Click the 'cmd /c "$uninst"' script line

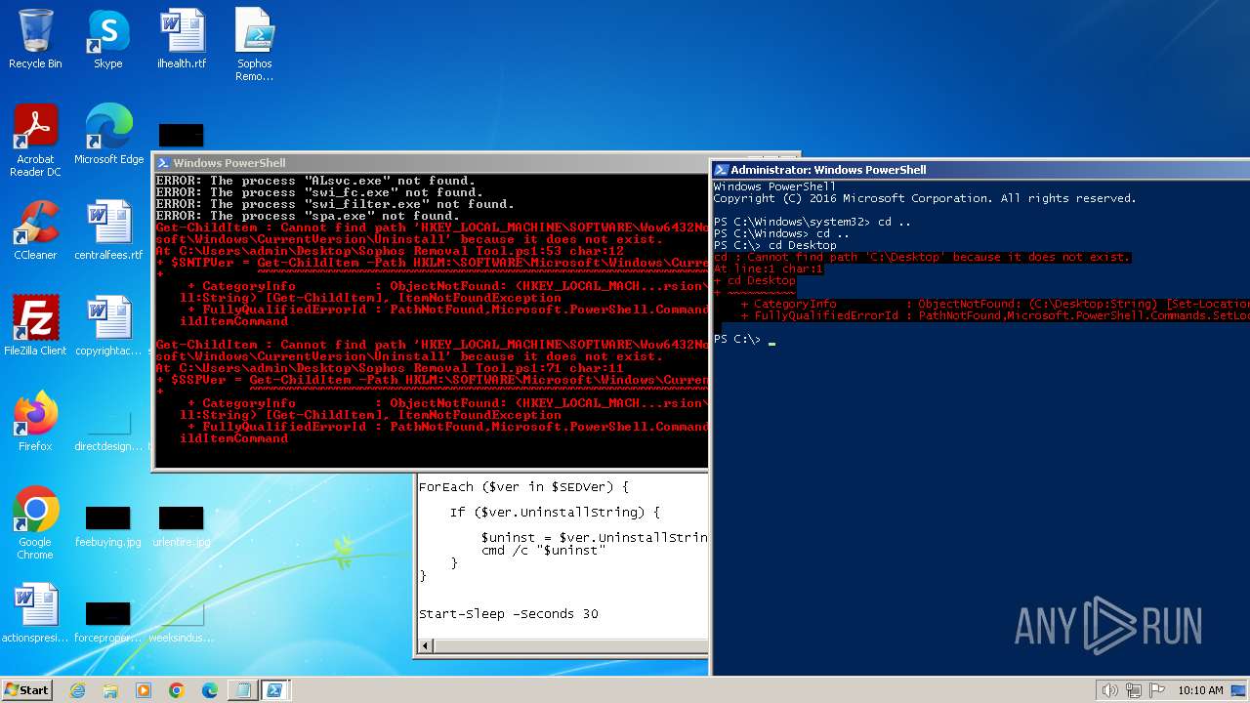pos(543,550)
